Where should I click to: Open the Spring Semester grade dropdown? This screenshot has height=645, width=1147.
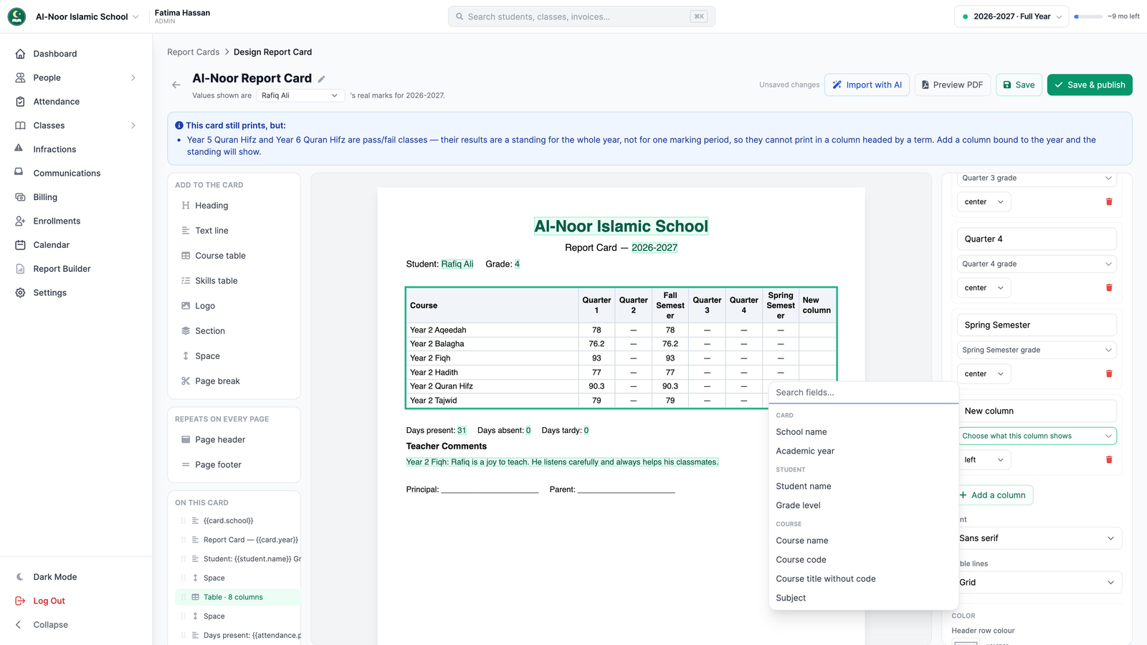[x=1037, y=350]
